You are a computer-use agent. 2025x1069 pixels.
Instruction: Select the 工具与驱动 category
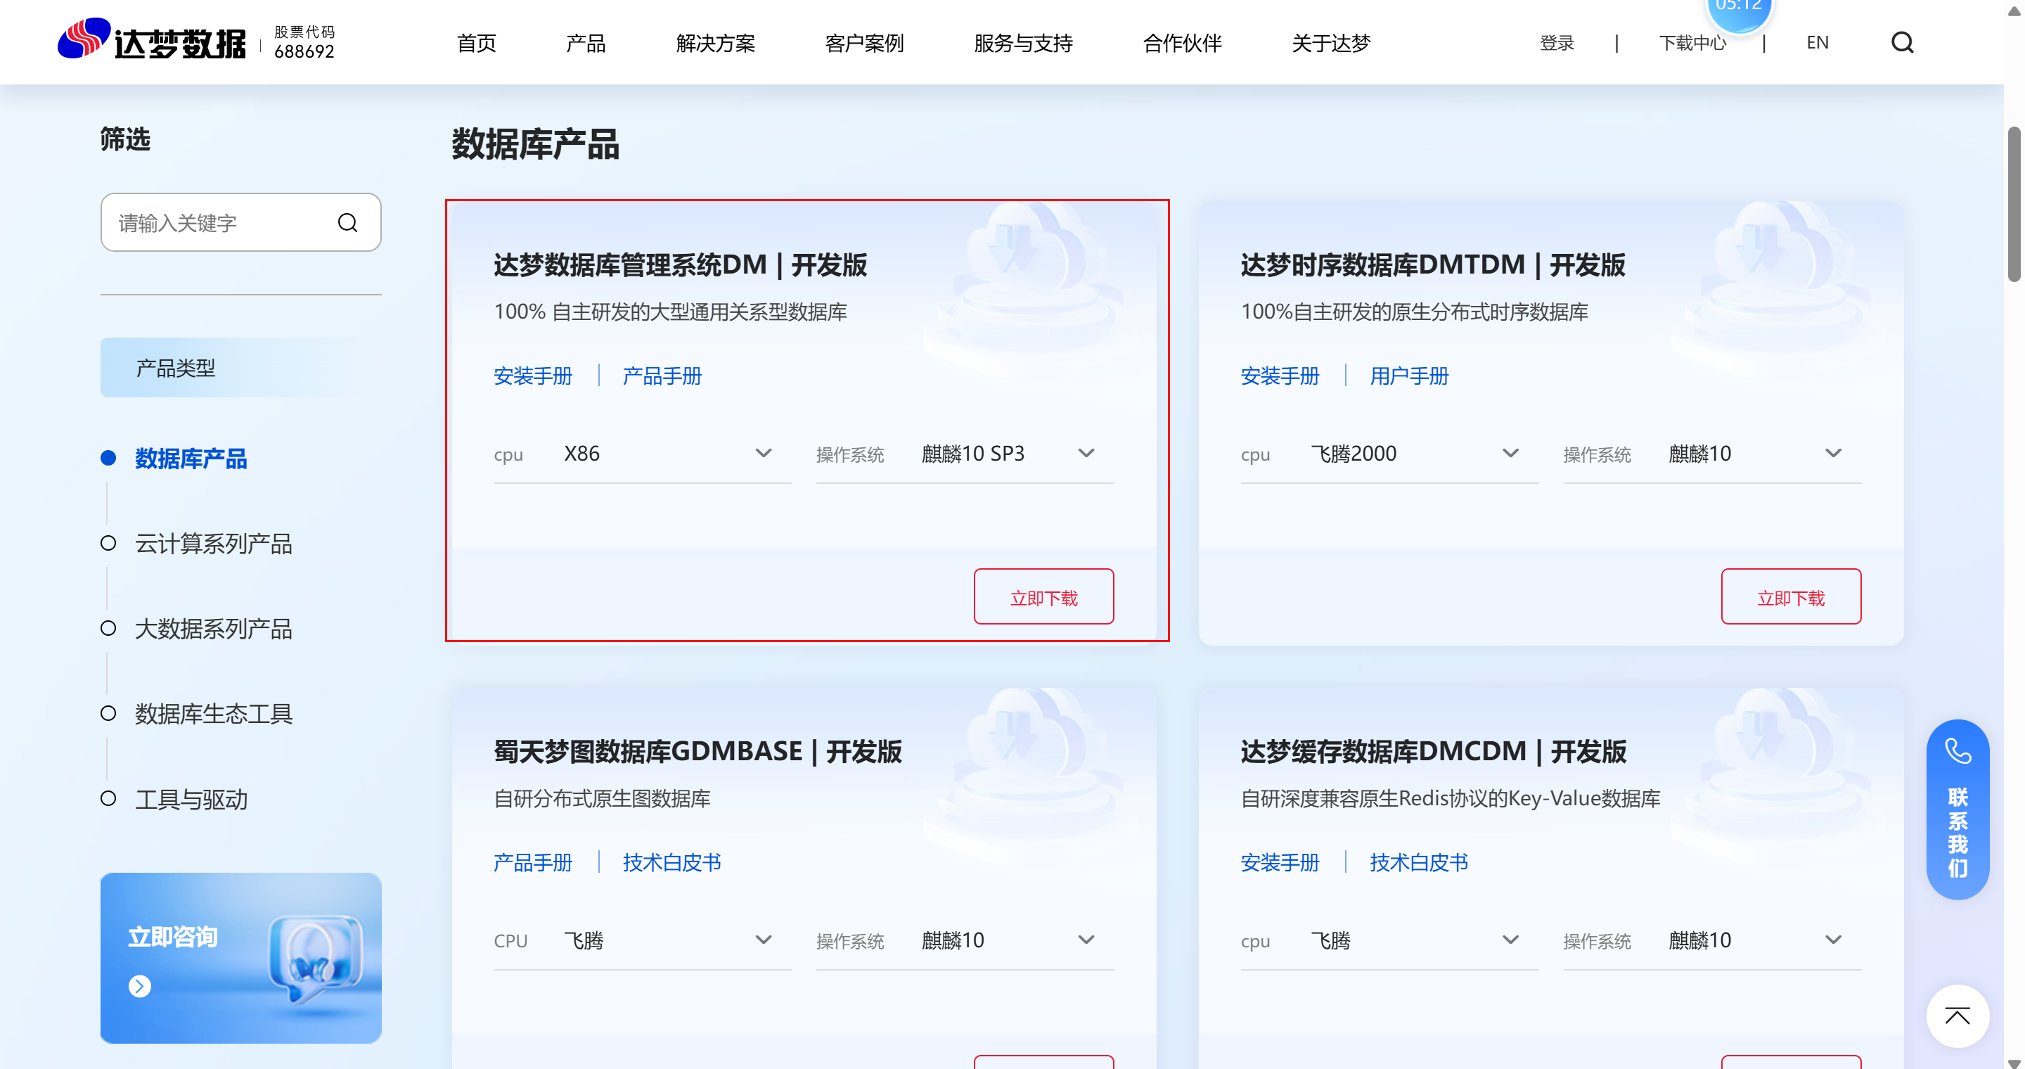[x=191, y=800]
